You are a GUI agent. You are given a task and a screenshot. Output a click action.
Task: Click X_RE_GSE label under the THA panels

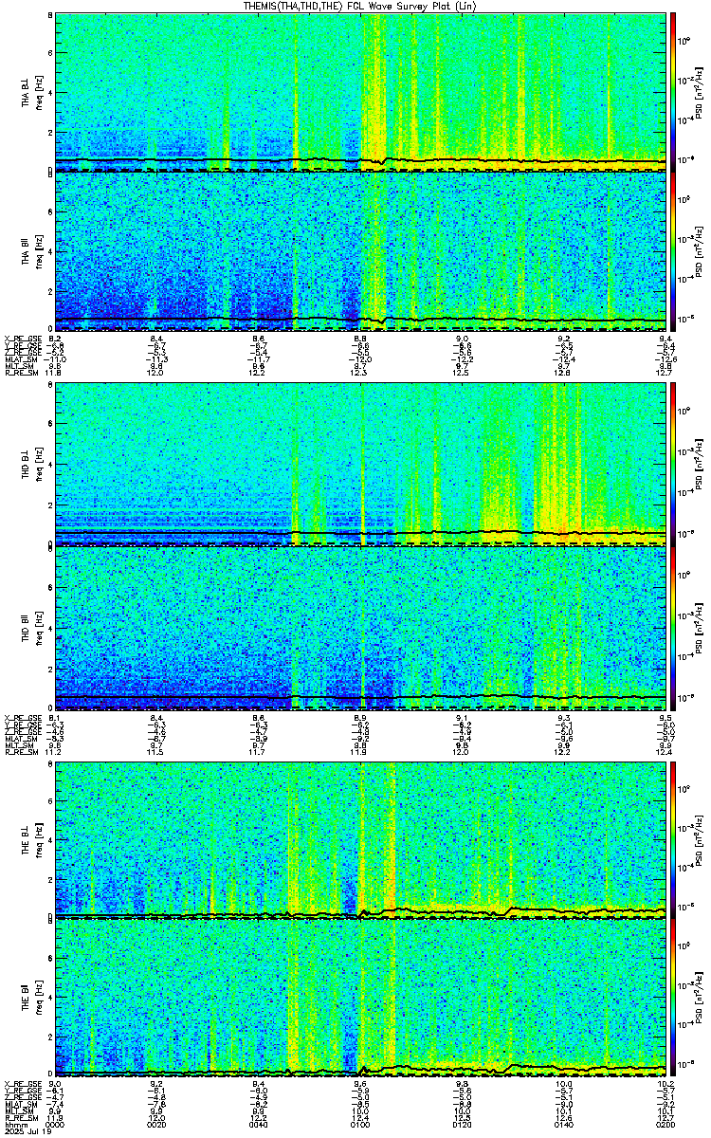tap(22, 339)
